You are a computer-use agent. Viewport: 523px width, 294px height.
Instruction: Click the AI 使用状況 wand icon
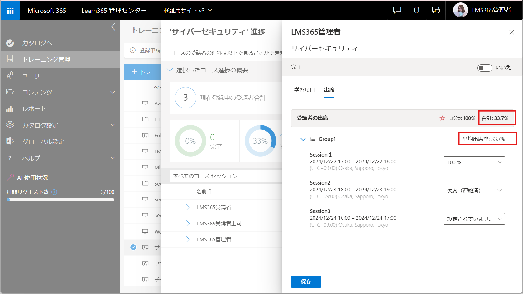click(x=11, y=177)
